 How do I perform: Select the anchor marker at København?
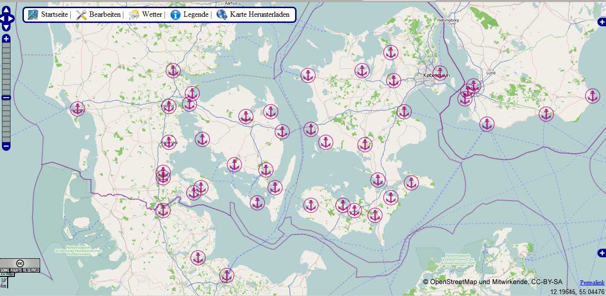click(x=440, y=73)
